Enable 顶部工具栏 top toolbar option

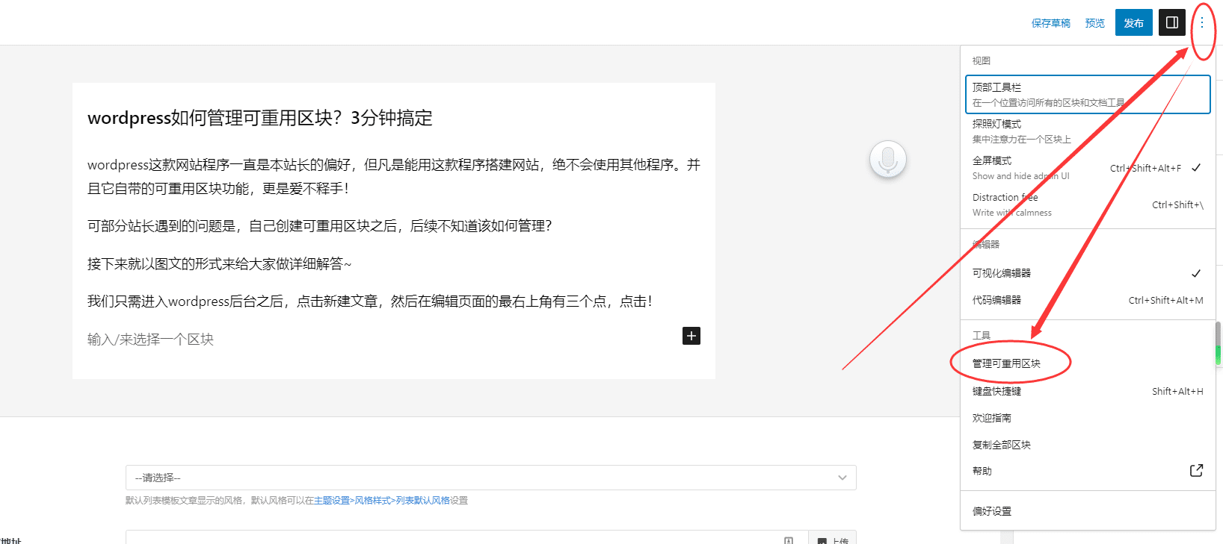coord(1088,94)
